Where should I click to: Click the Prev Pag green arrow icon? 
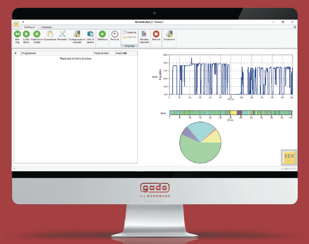17,34
